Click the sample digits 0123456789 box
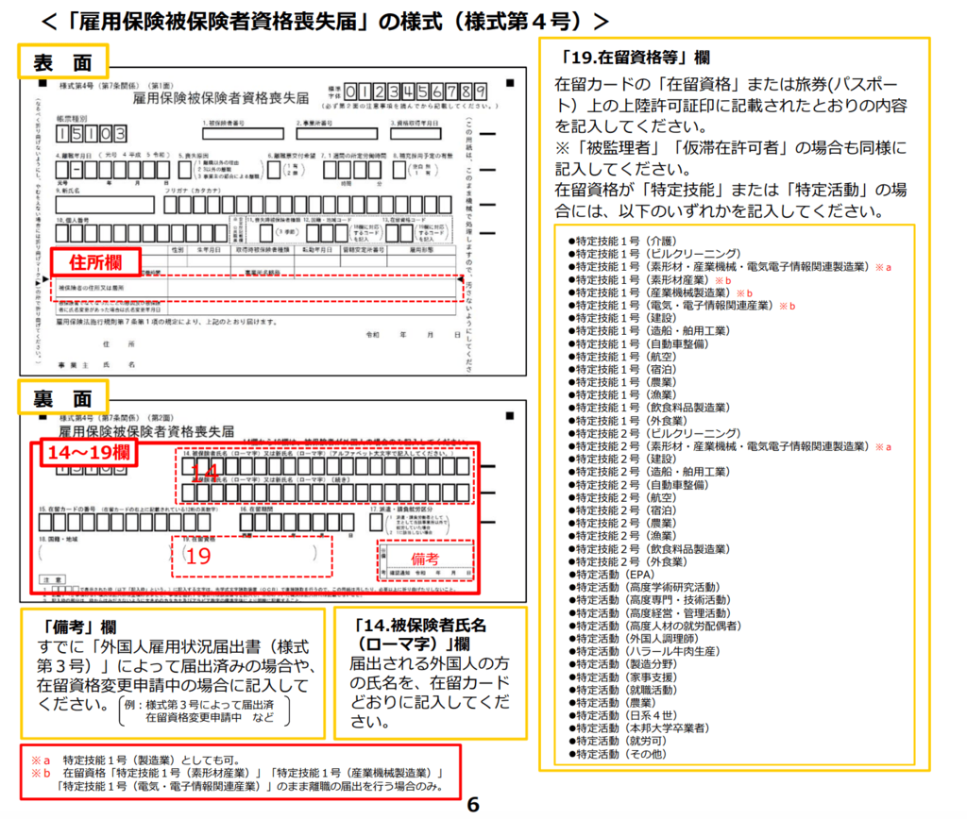 pyautogui.click(x=416, y=92)
